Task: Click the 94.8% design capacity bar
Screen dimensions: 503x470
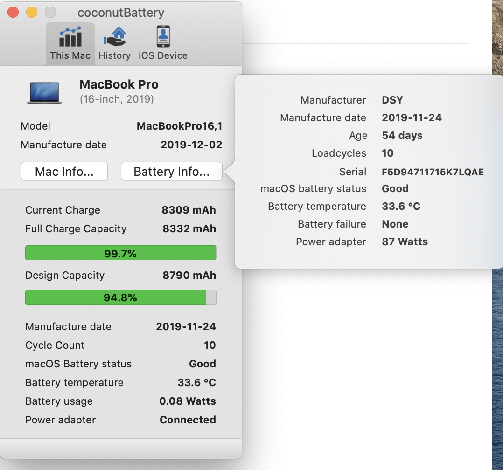Action: pyautogui.click(x=120, y=297)
